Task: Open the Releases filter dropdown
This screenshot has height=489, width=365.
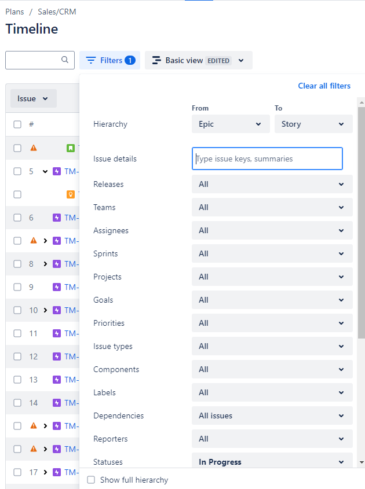Action: pyautogui.click(x=272, y=184)
